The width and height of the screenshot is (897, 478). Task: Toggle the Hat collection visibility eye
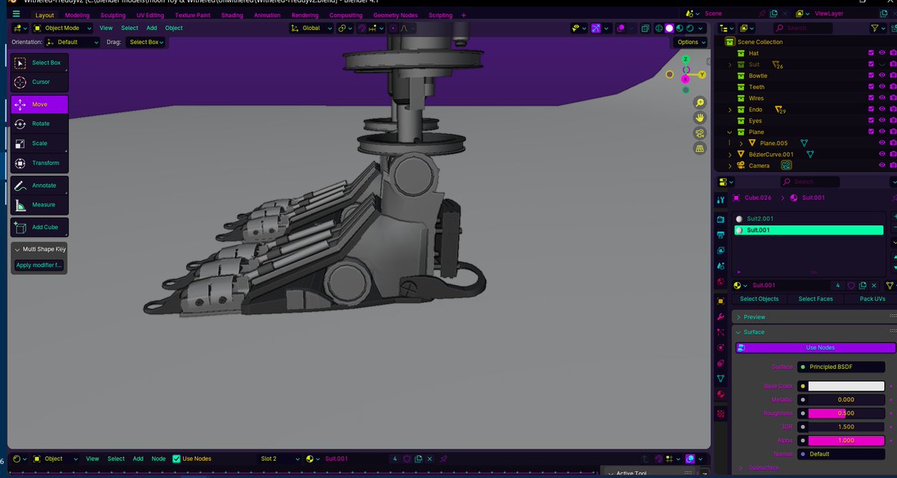coord(882,53)
